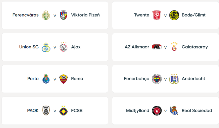Screen dimensions: 219x128
Task: Click the PAOK eagle crest
Action: tap(46, 111)
